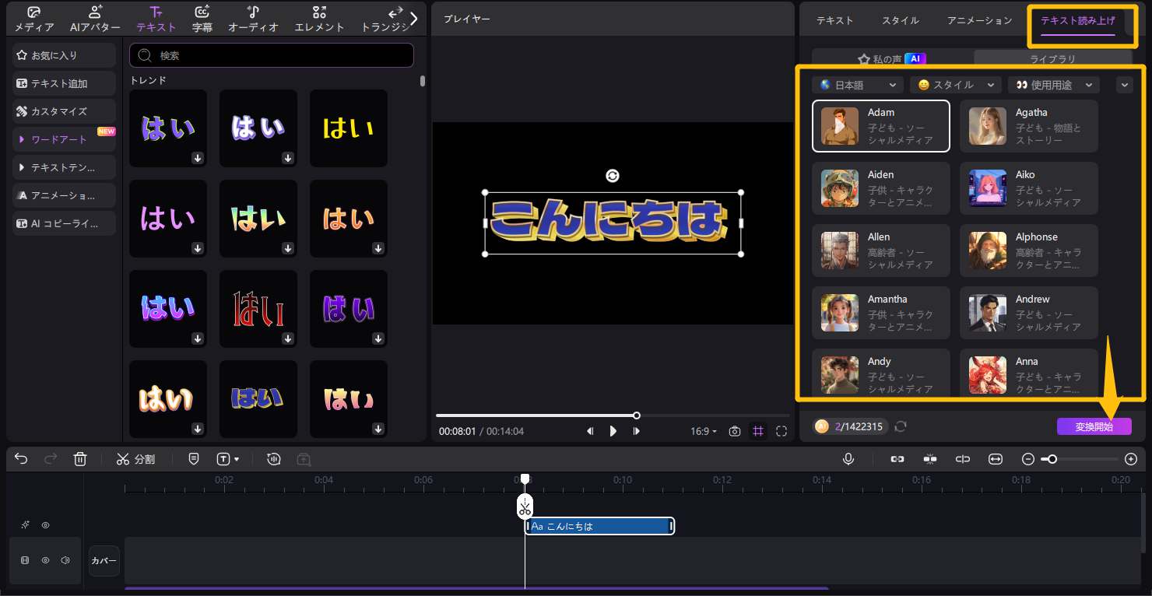Expand the スタイル voice style dropdown

[956, 85]
